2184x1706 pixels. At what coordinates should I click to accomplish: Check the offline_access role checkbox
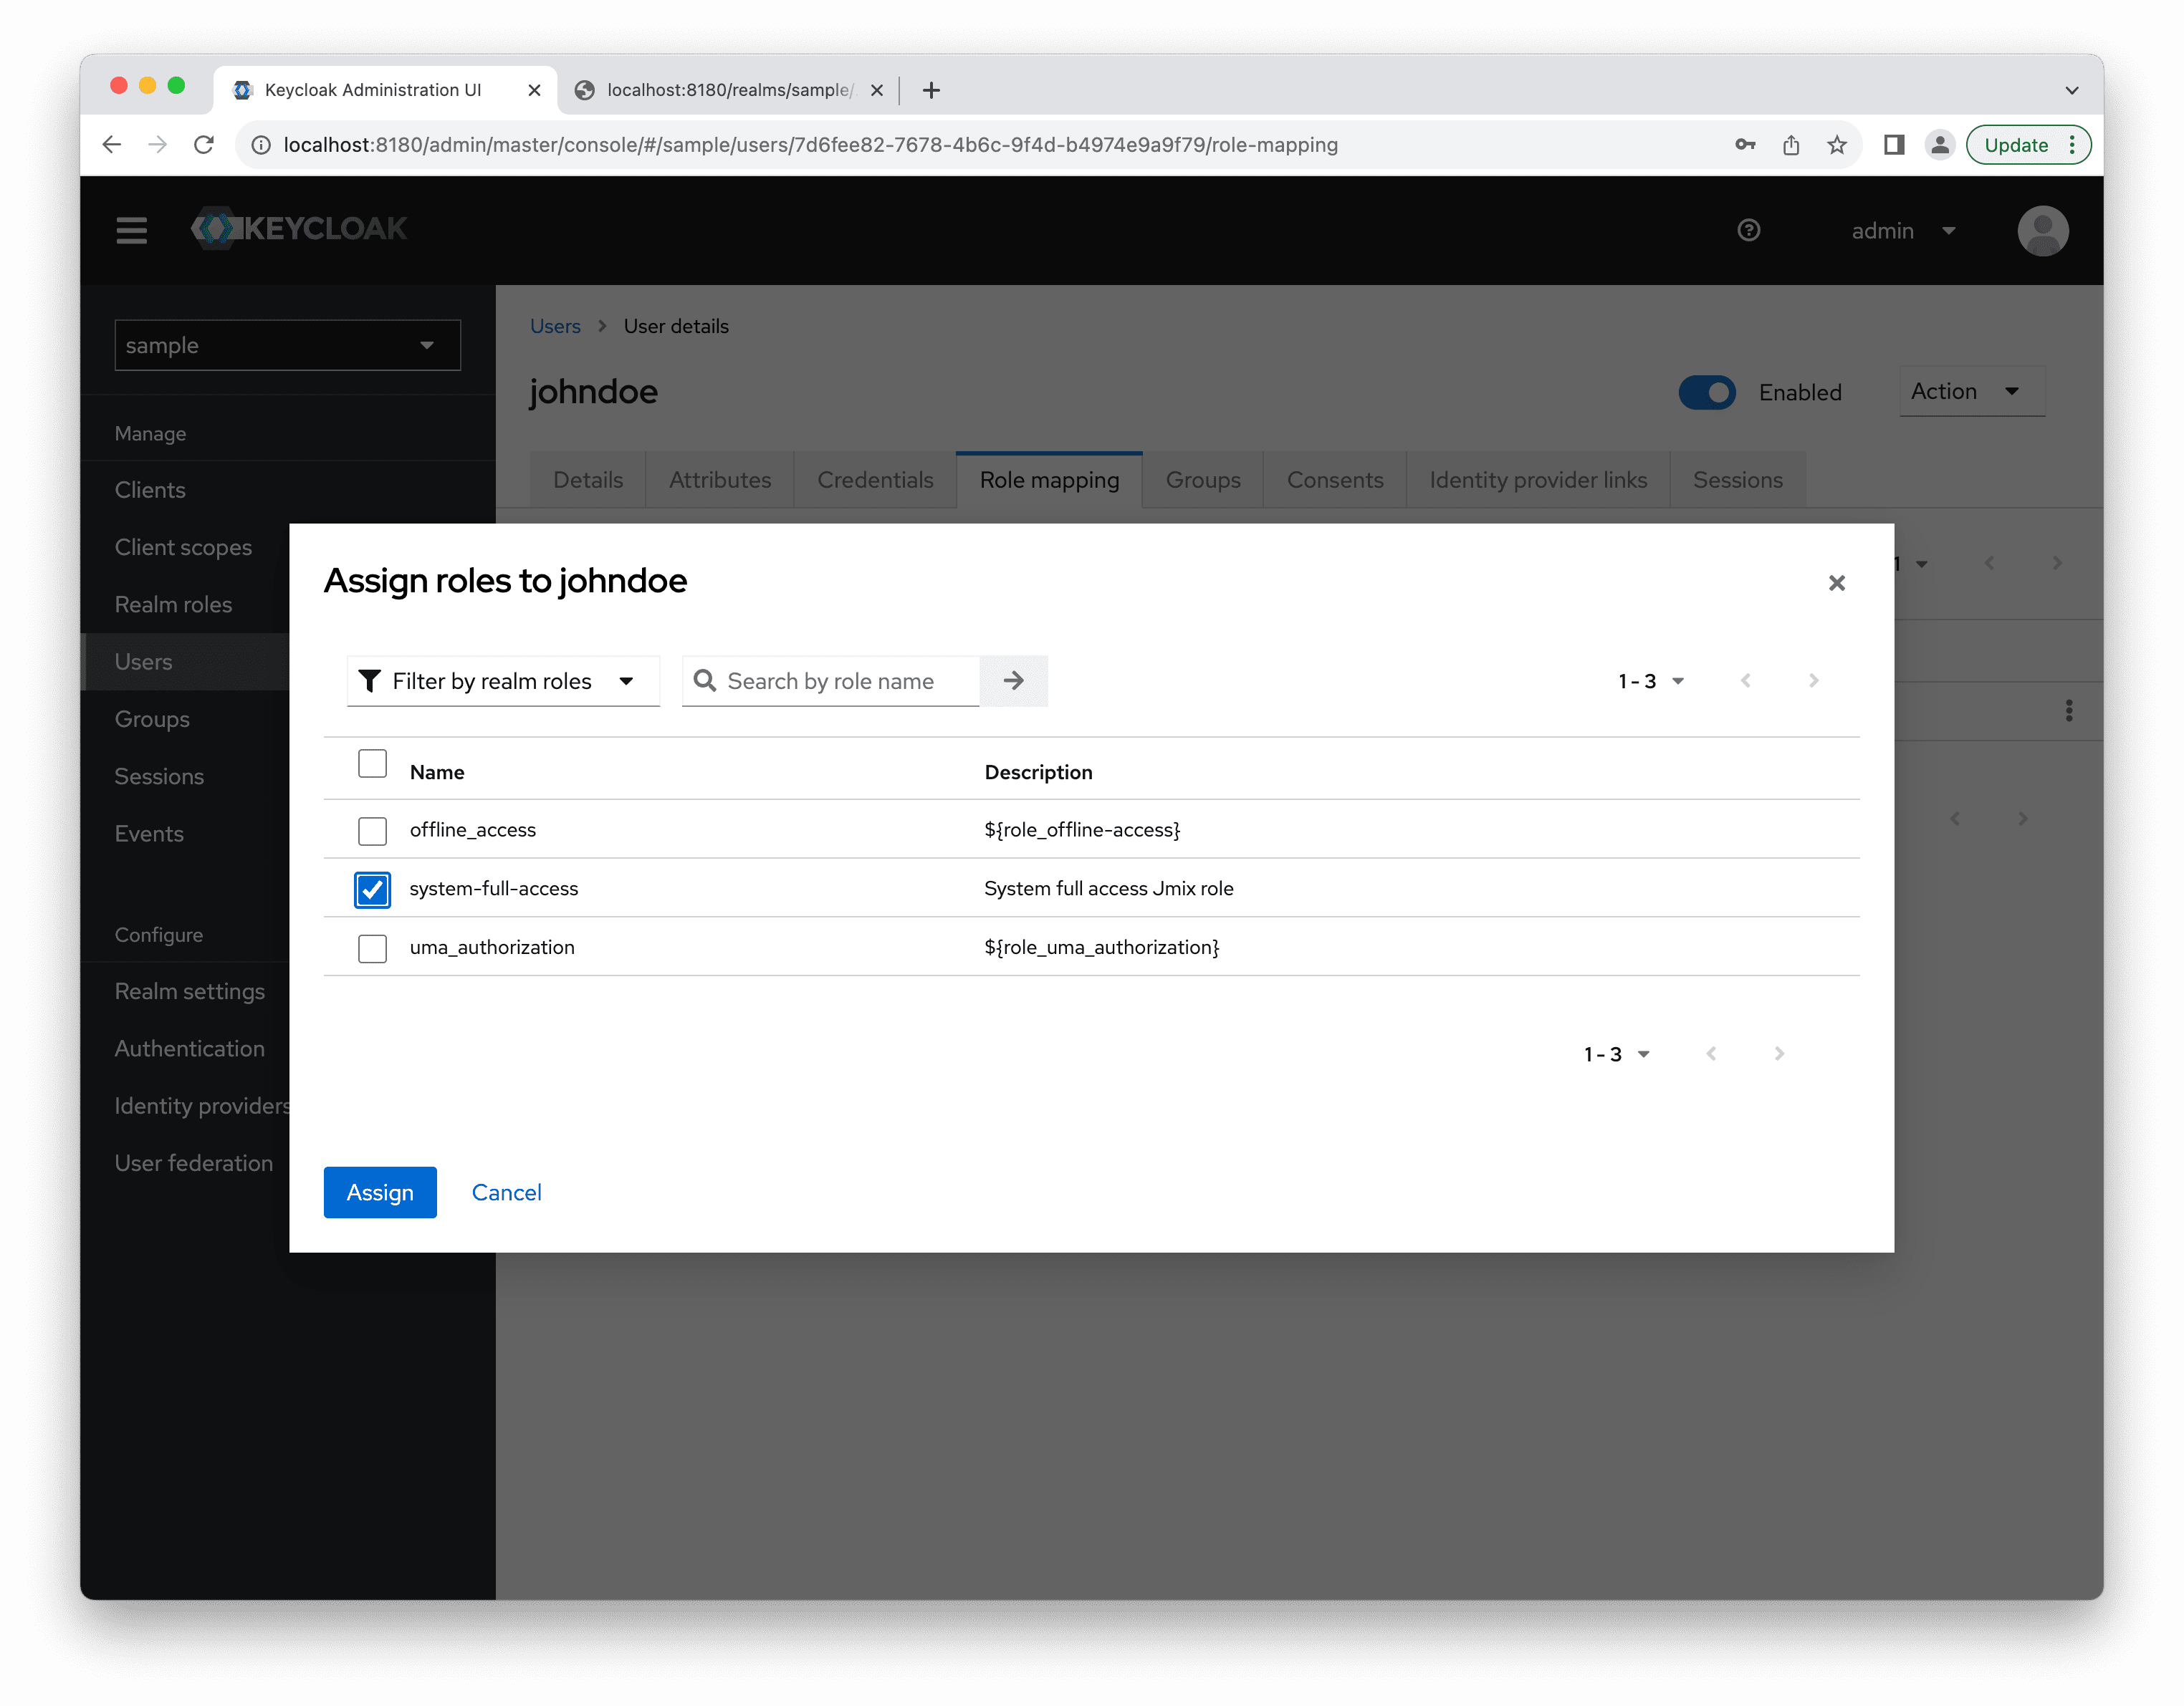tap(372, 831)
